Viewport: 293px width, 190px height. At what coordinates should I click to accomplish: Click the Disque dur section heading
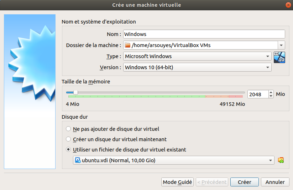(74, 117)
